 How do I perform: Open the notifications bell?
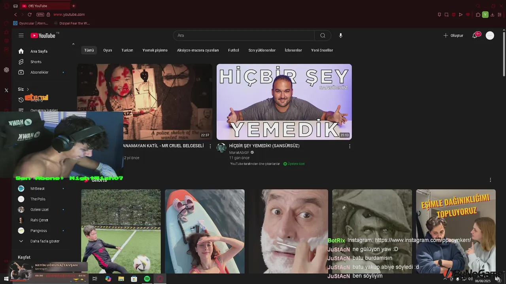pyautogui.click(x=475, y=35)
